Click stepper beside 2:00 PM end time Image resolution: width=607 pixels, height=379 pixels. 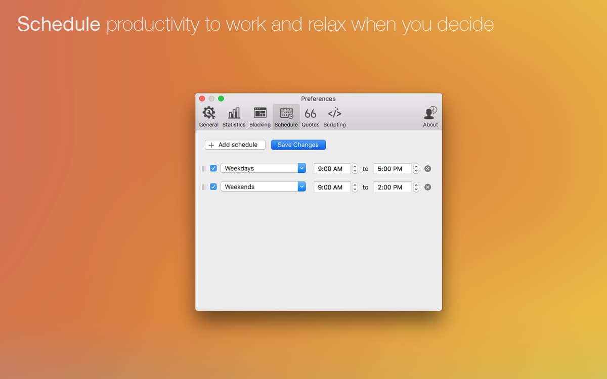click(x=416, y=187)
